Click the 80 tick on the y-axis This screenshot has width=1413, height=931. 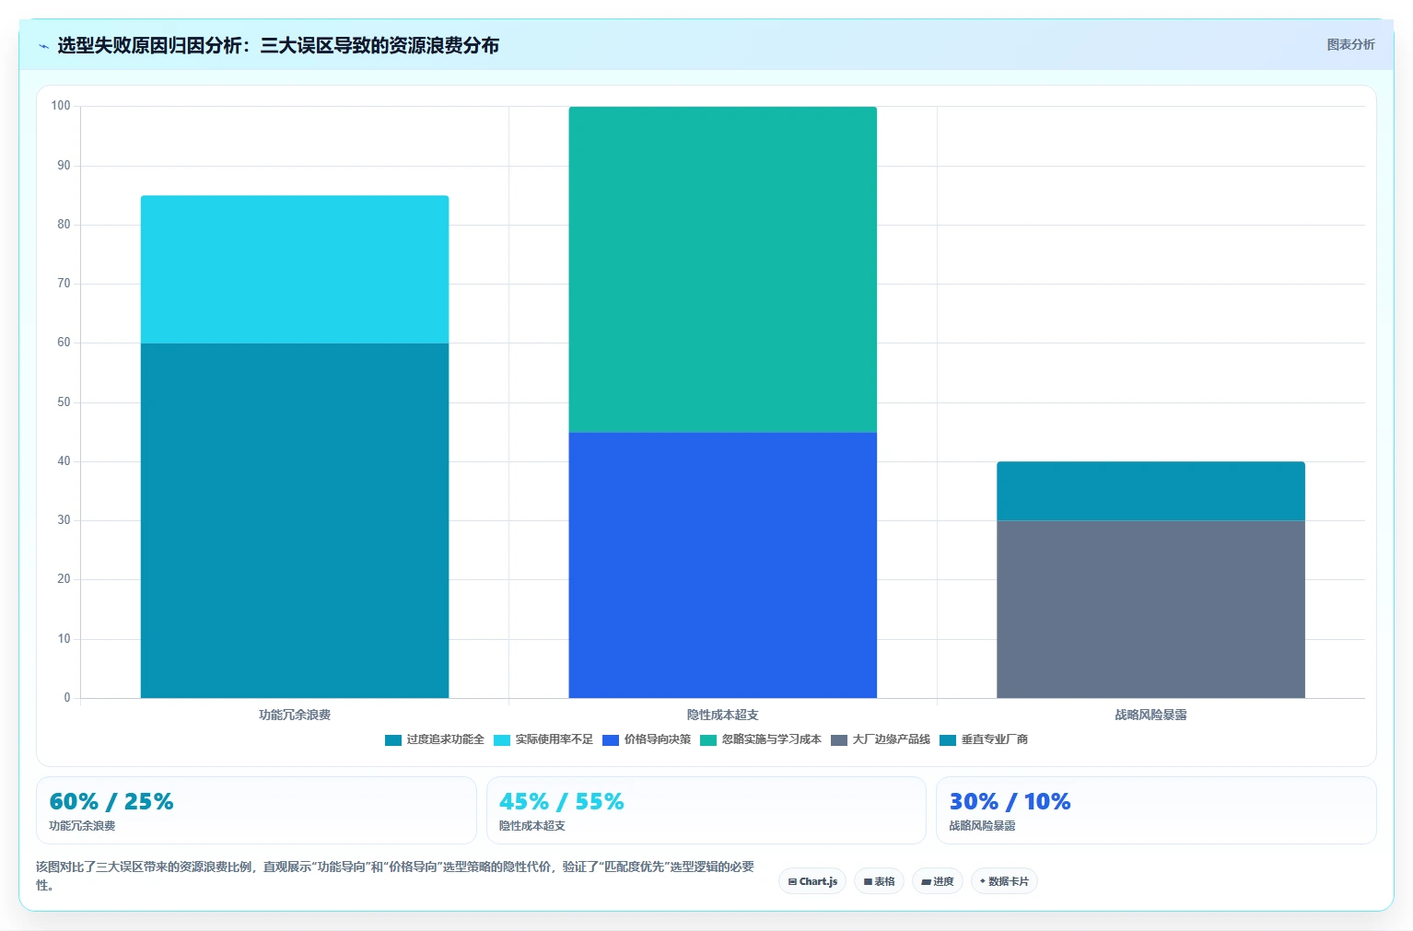click(64, 225)
